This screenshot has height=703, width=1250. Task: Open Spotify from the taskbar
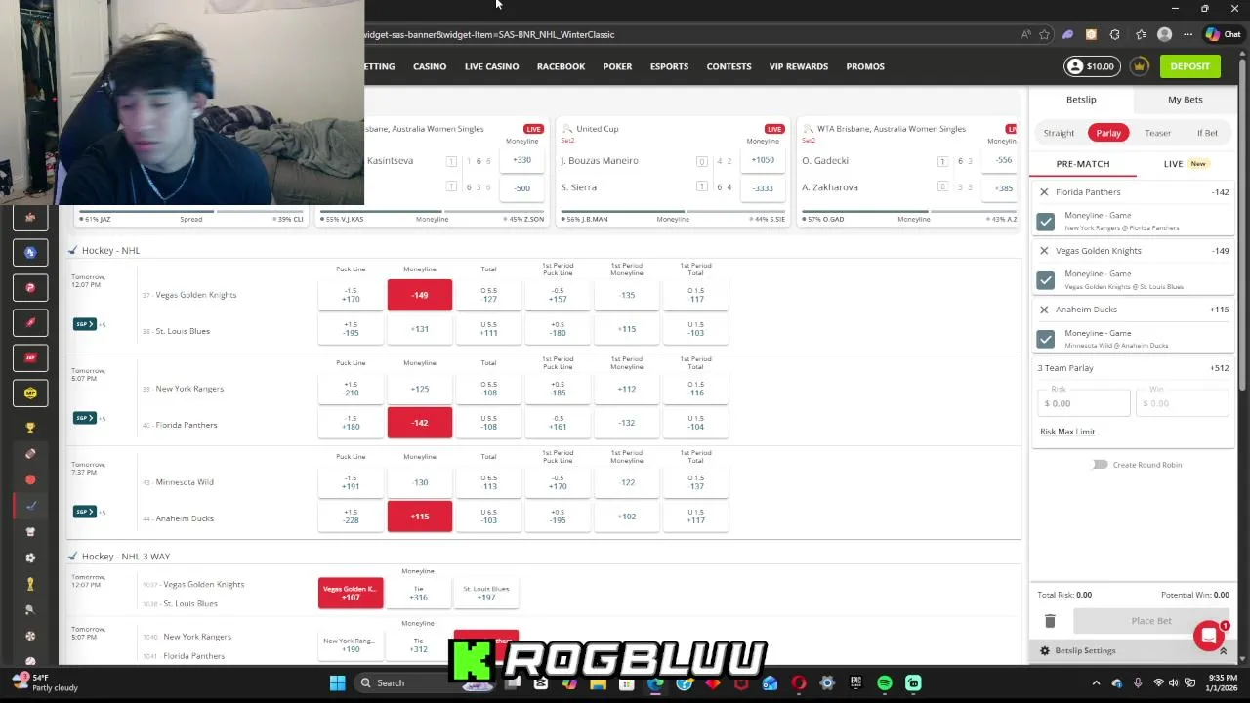pos(885,682)
